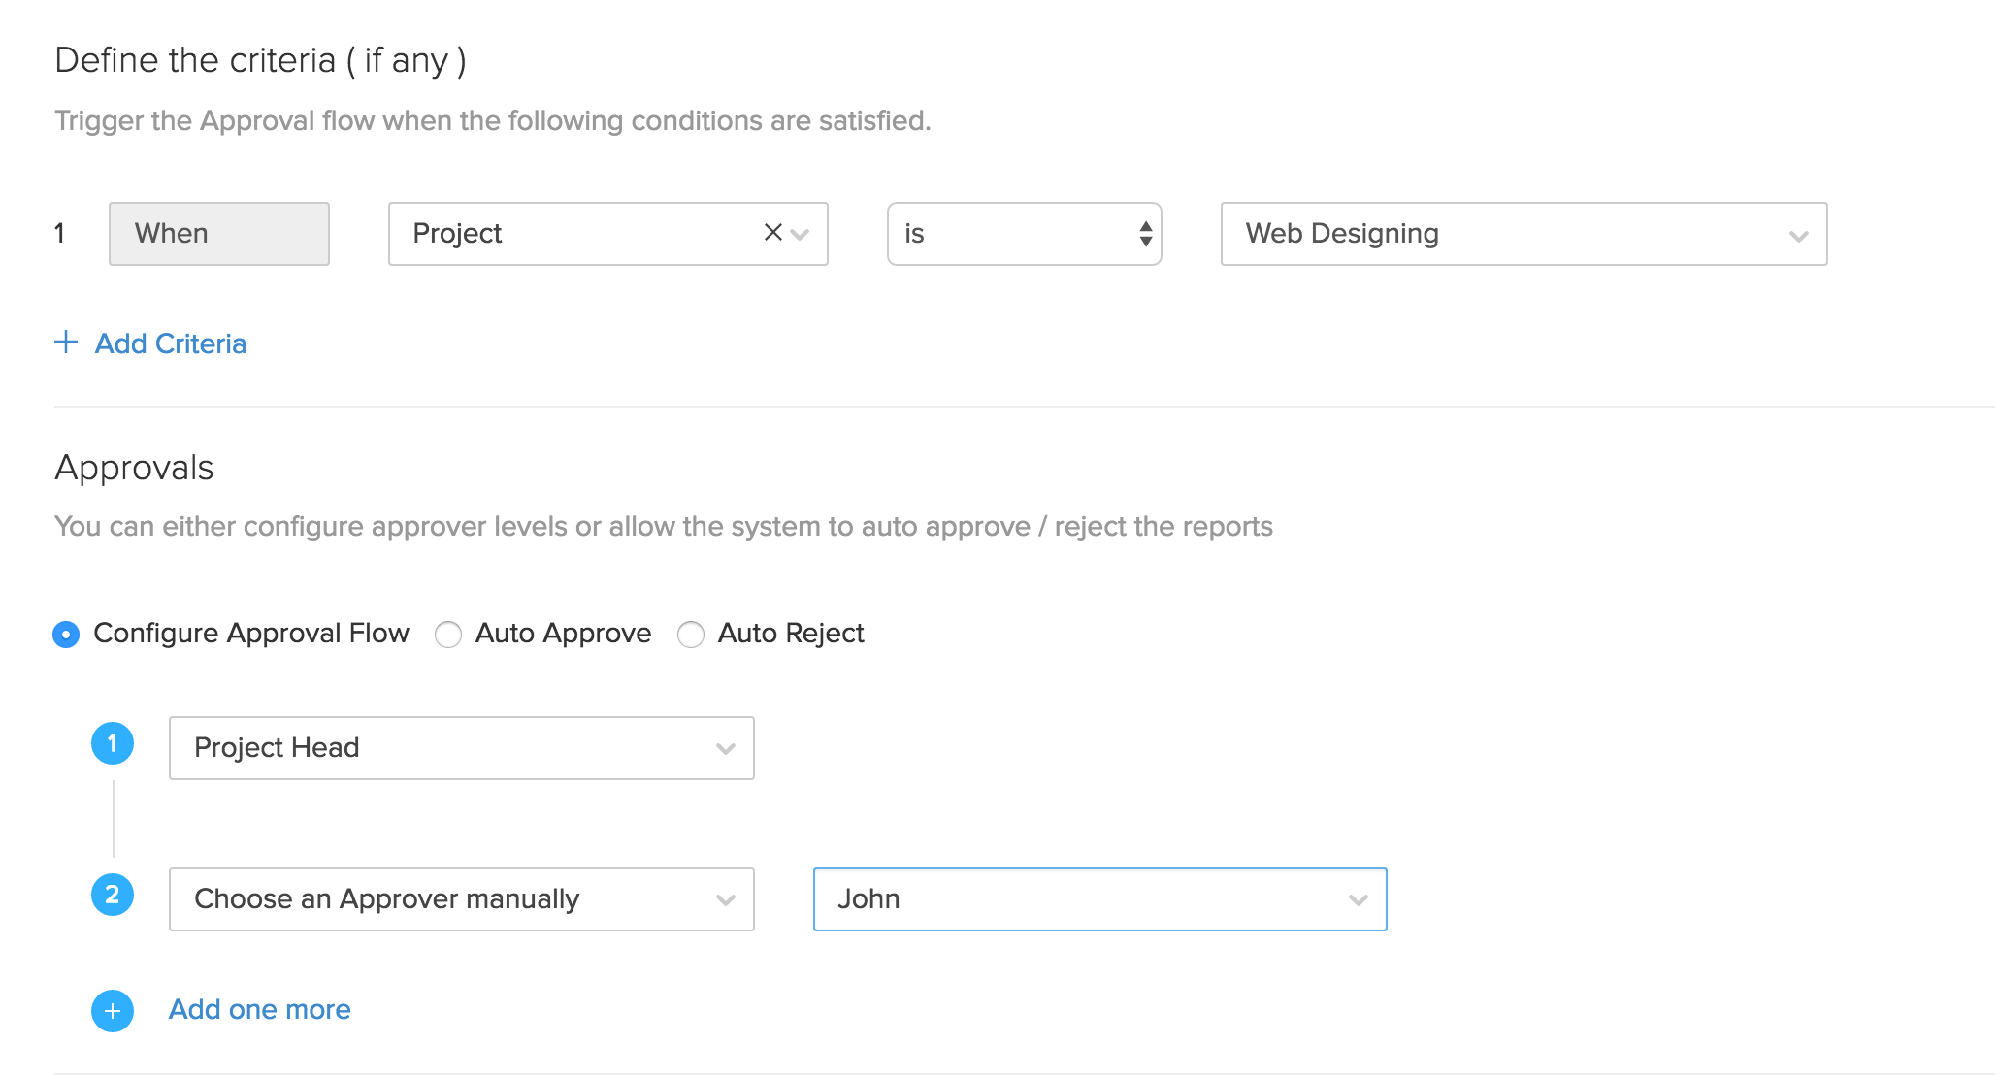This screenshot has height=1077, width=1999.
Task: Click chevron arrow in Web Designing field
Action: [x=1798, y=236]
